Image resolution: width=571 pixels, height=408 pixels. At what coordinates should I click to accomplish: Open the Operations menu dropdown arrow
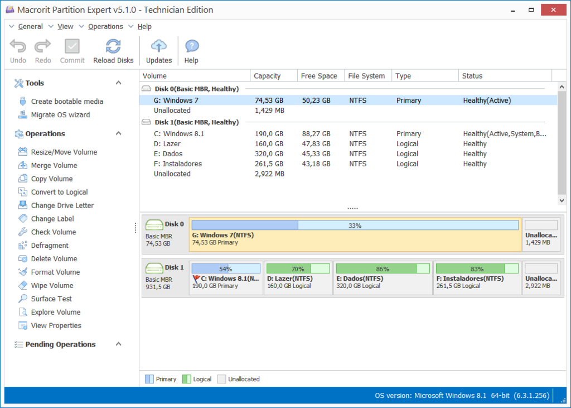point(81,26)
